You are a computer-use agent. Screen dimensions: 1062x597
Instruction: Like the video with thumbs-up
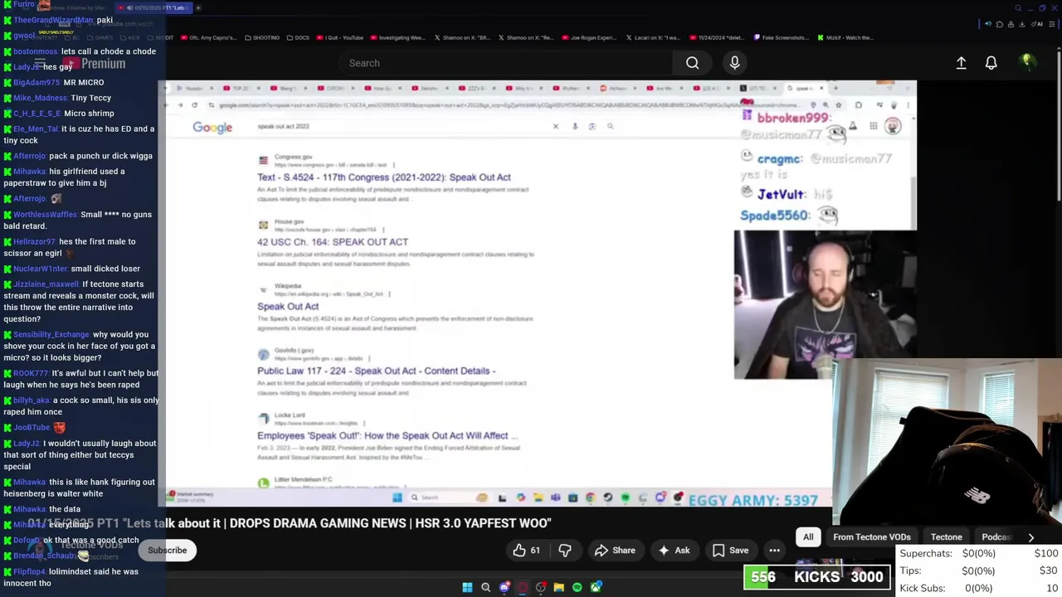pyautogui.click(x=527, y=551)
